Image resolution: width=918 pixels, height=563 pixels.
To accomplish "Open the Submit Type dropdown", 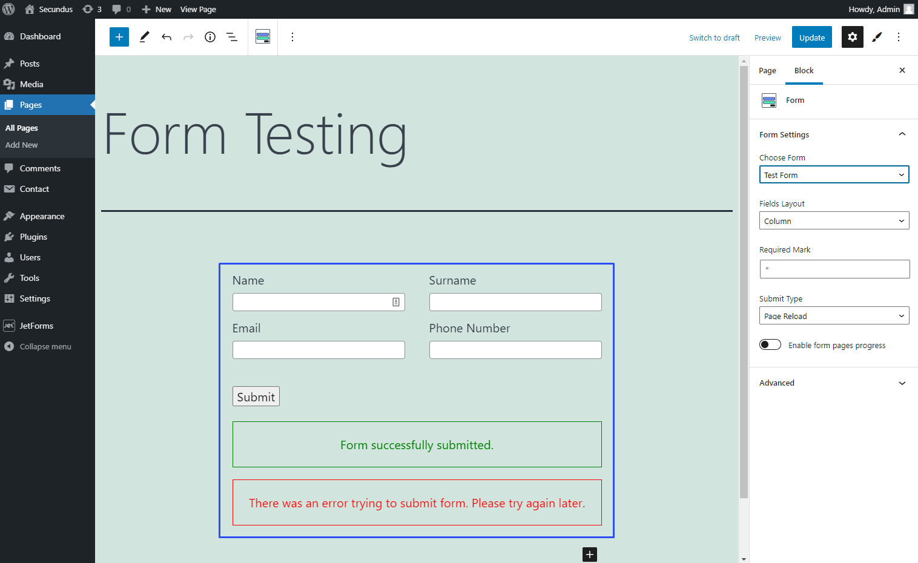I will [834, 315].
